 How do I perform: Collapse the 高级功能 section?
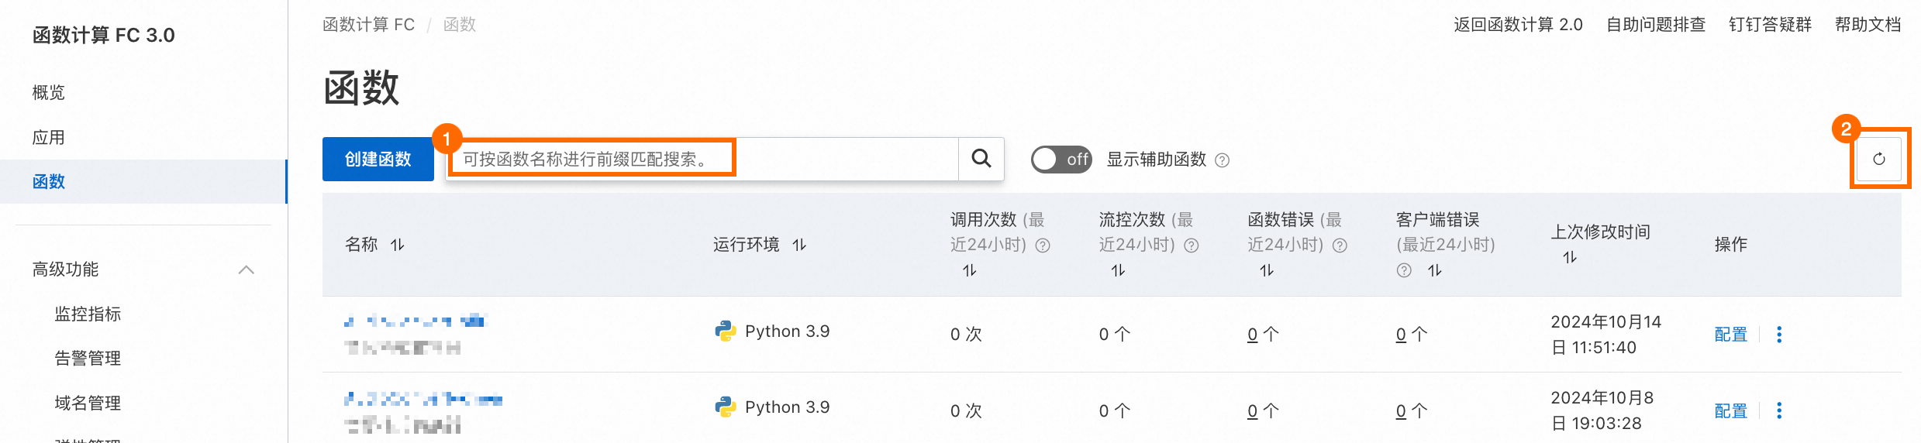pos(247,270)
